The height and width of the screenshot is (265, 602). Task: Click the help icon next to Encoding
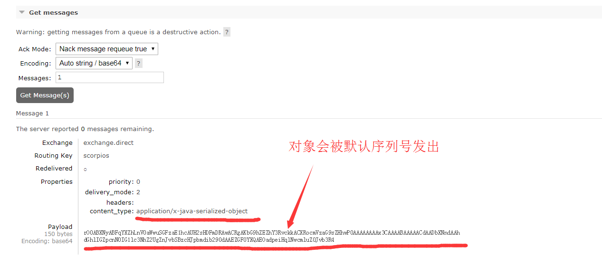(138, 63)
